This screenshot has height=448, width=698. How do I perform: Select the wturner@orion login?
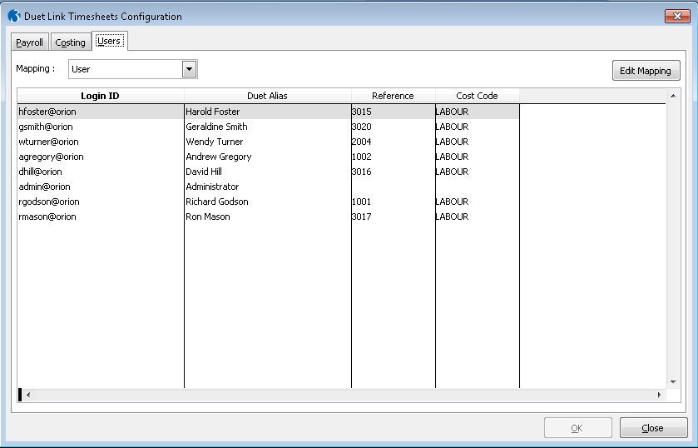48,142
